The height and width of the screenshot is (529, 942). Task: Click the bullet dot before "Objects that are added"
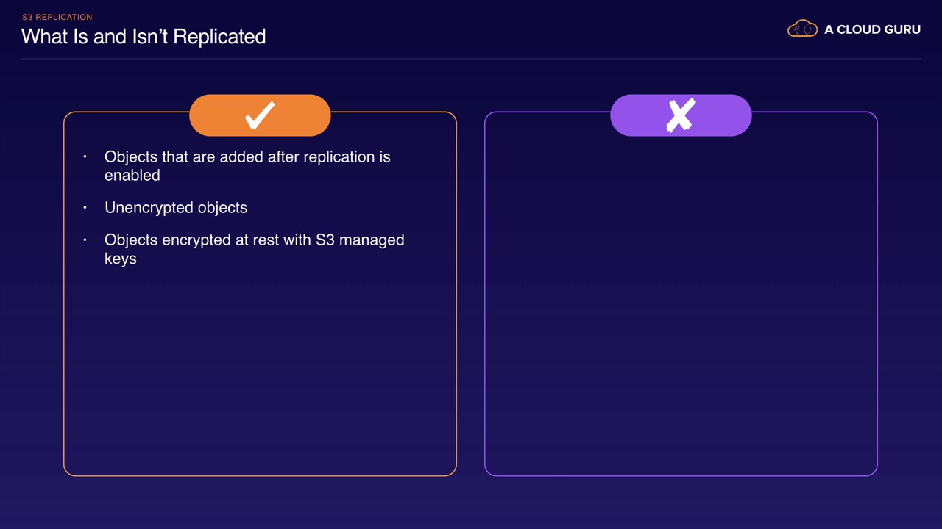(x=85, y=157)
